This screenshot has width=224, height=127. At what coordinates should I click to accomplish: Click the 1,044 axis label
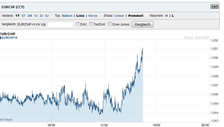tap(215, 113)
